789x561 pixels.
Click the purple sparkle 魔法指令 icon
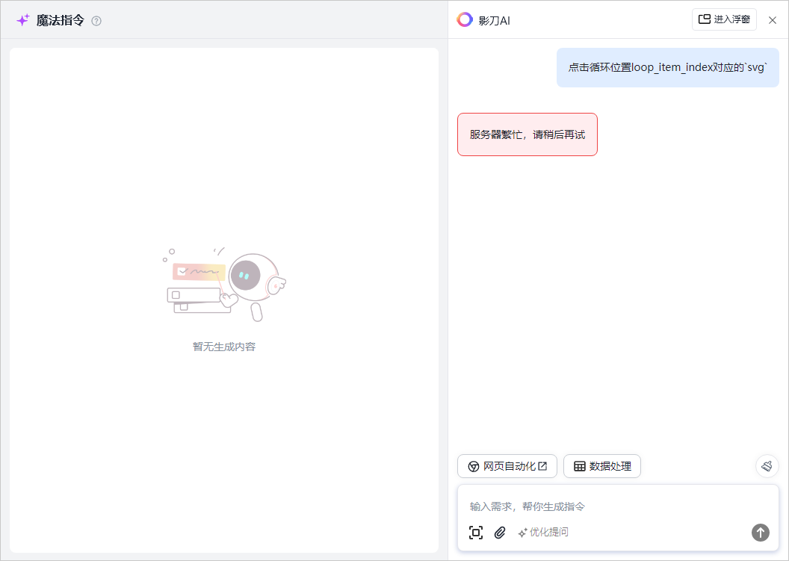coord(23,20)
